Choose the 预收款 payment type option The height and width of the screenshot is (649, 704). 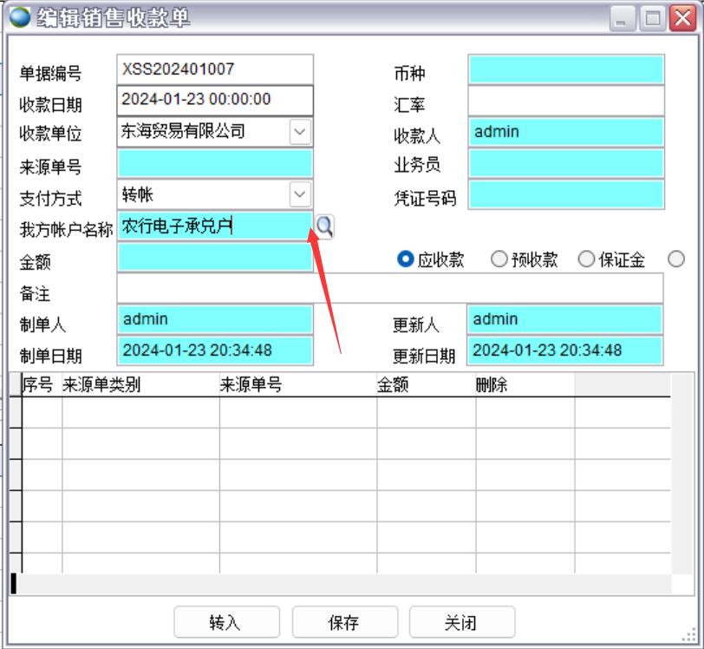(x=499, y=259)
